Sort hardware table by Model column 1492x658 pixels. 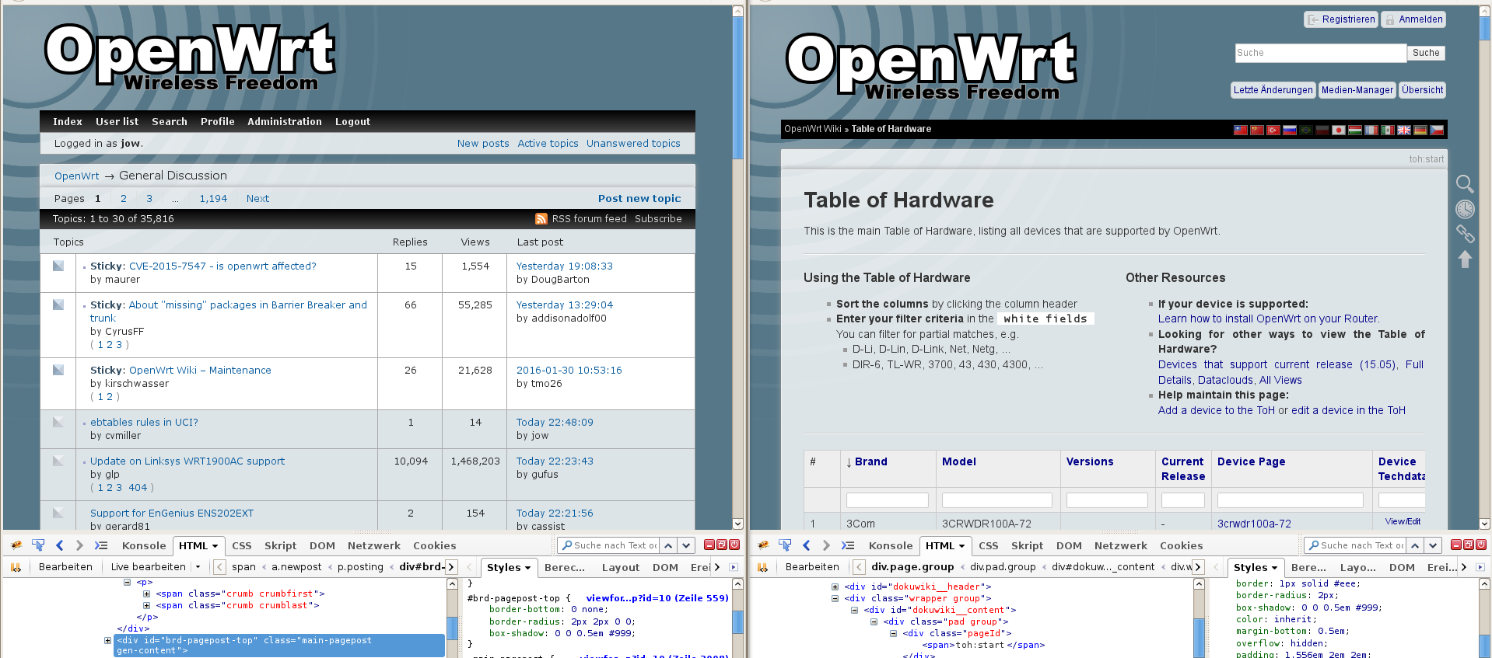(x=959, y=461)
